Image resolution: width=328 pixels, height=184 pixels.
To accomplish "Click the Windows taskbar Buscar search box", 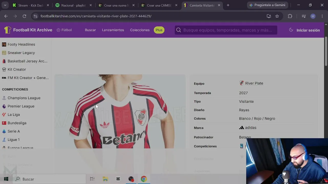I will coord(49,179).
